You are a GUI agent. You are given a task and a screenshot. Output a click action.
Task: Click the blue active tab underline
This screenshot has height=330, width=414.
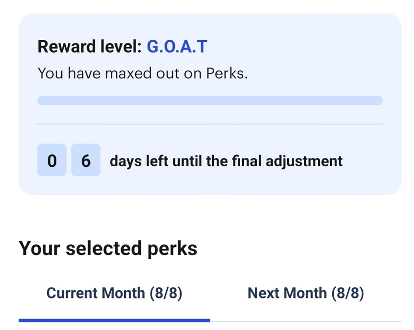click(x=114, y=321)
